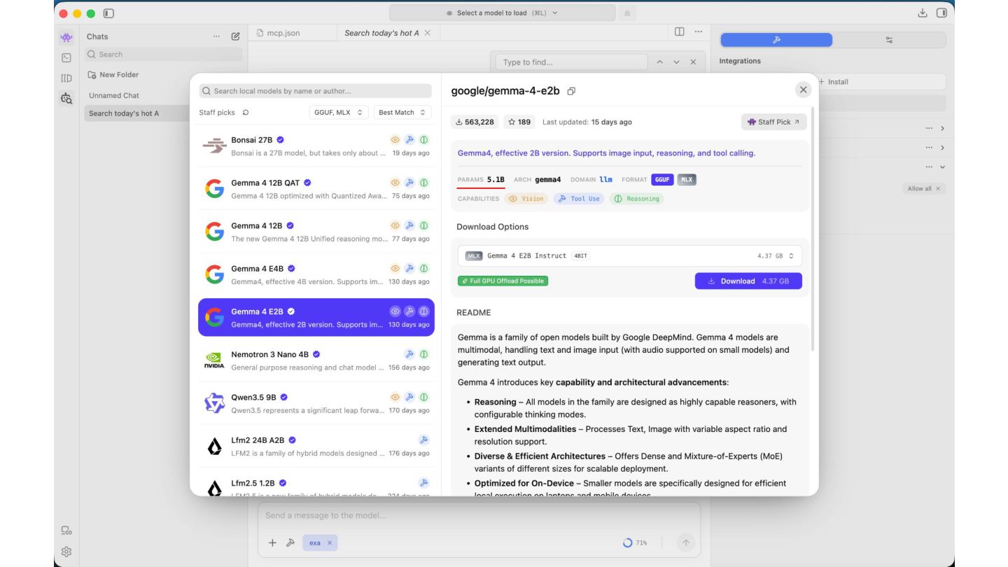Open the editor tab bar more options menu
The height and width of the screenshot is (567, 1008).
(699, 32)
